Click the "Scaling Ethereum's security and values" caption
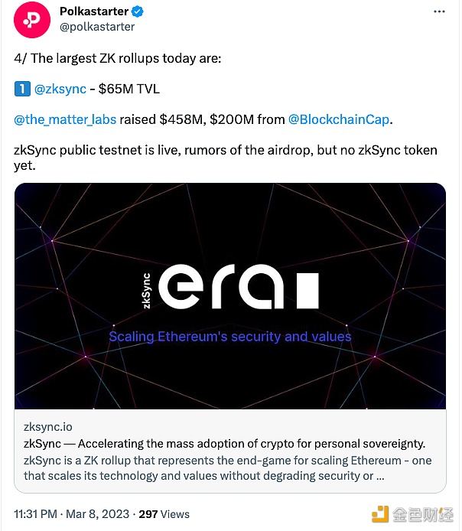This screenshot has width=462, height=531. (229, 337)
